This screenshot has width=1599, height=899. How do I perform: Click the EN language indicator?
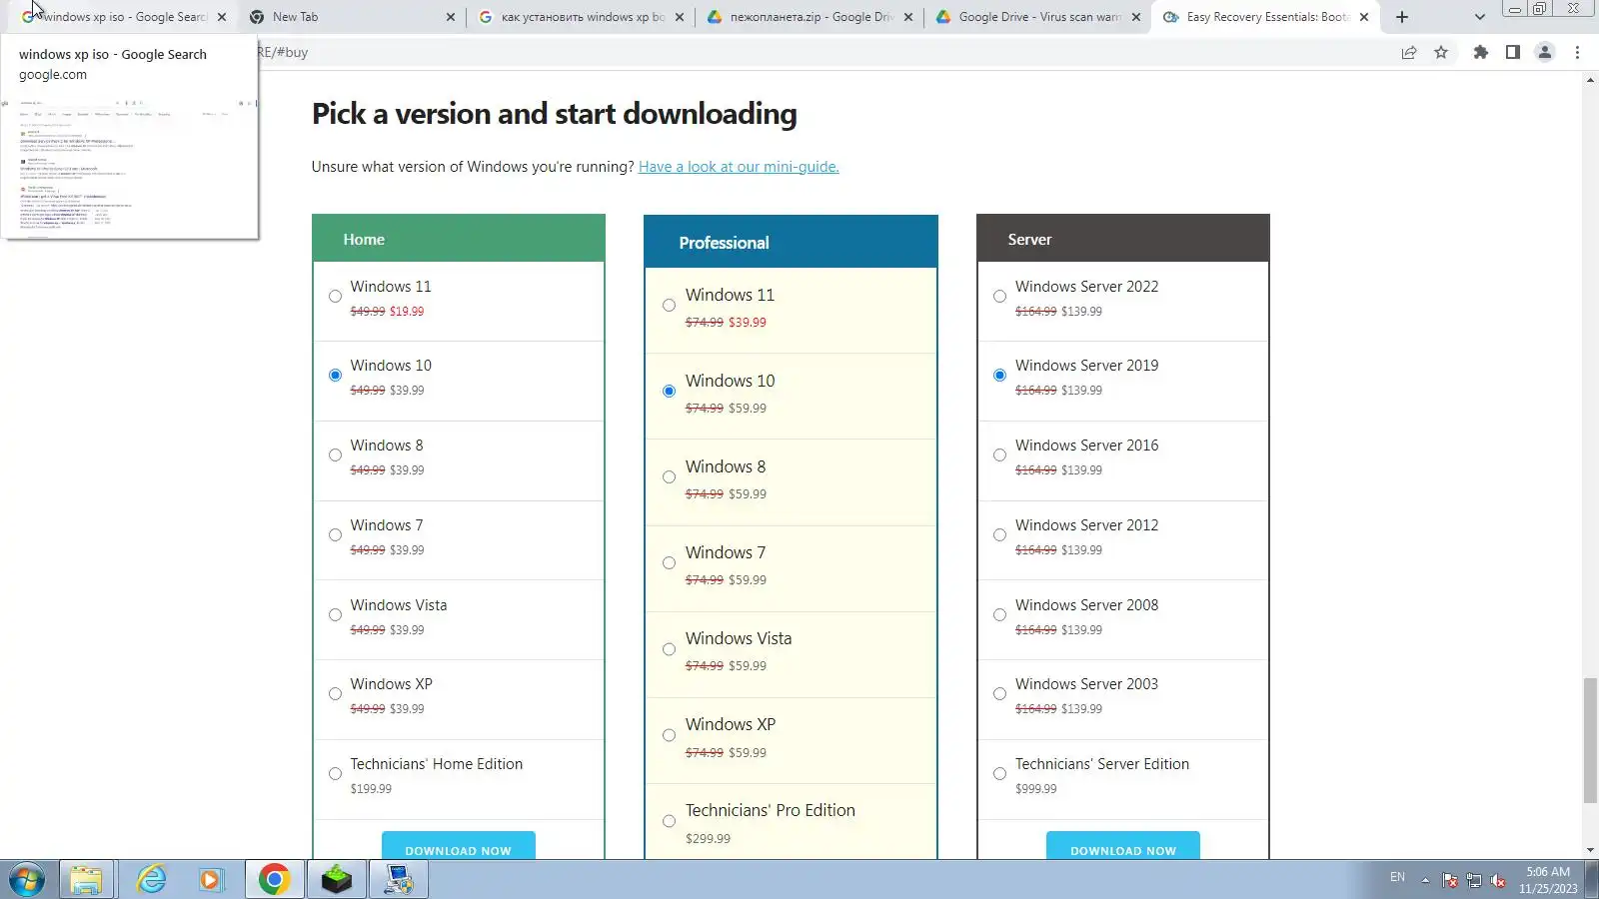[1397, 877]
